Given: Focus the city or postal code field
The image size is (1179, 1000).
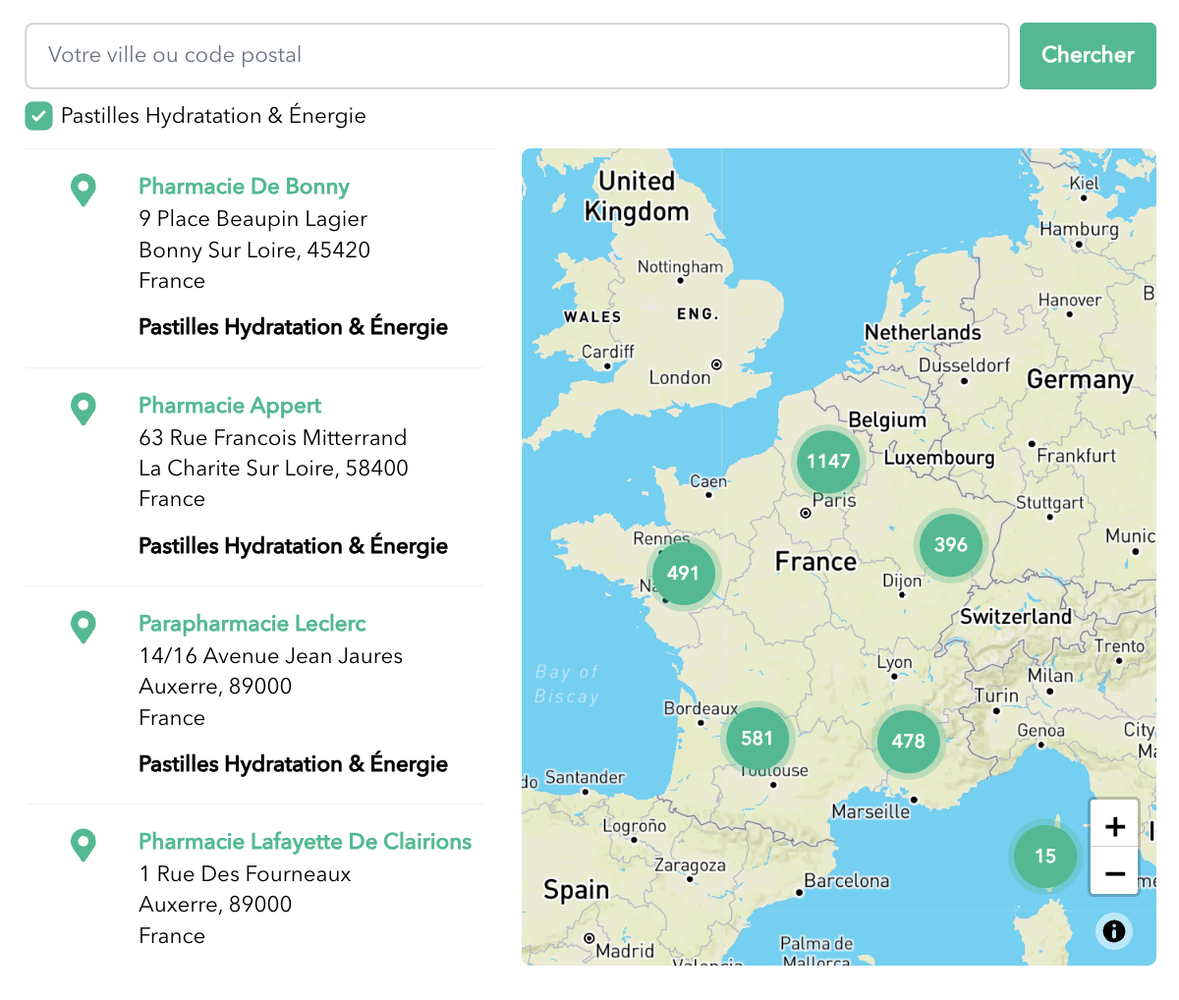Looking at the screenshot, I should [517, 56].
